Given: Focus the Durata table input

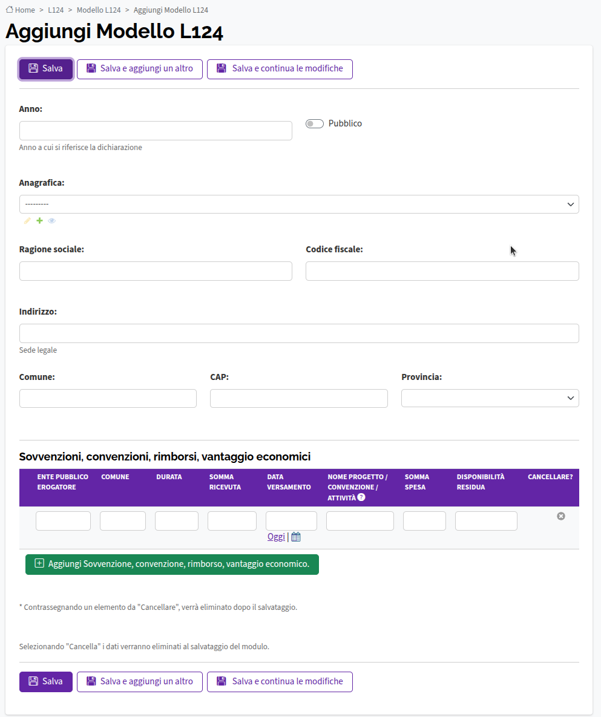Looking at the screenshot, I should (177, 521).
